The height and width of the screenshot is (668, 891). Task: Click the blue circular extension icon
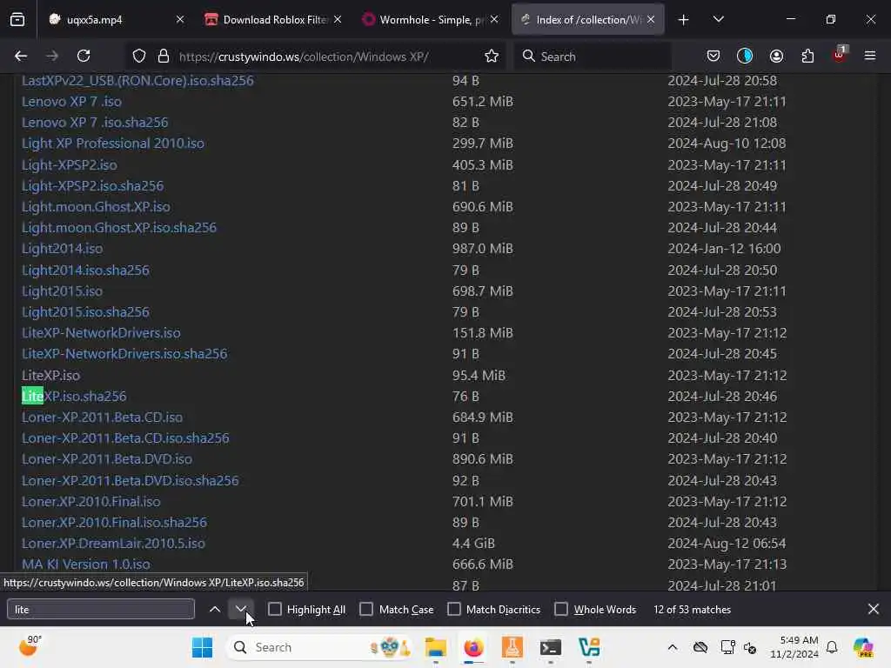click(745, 56)
